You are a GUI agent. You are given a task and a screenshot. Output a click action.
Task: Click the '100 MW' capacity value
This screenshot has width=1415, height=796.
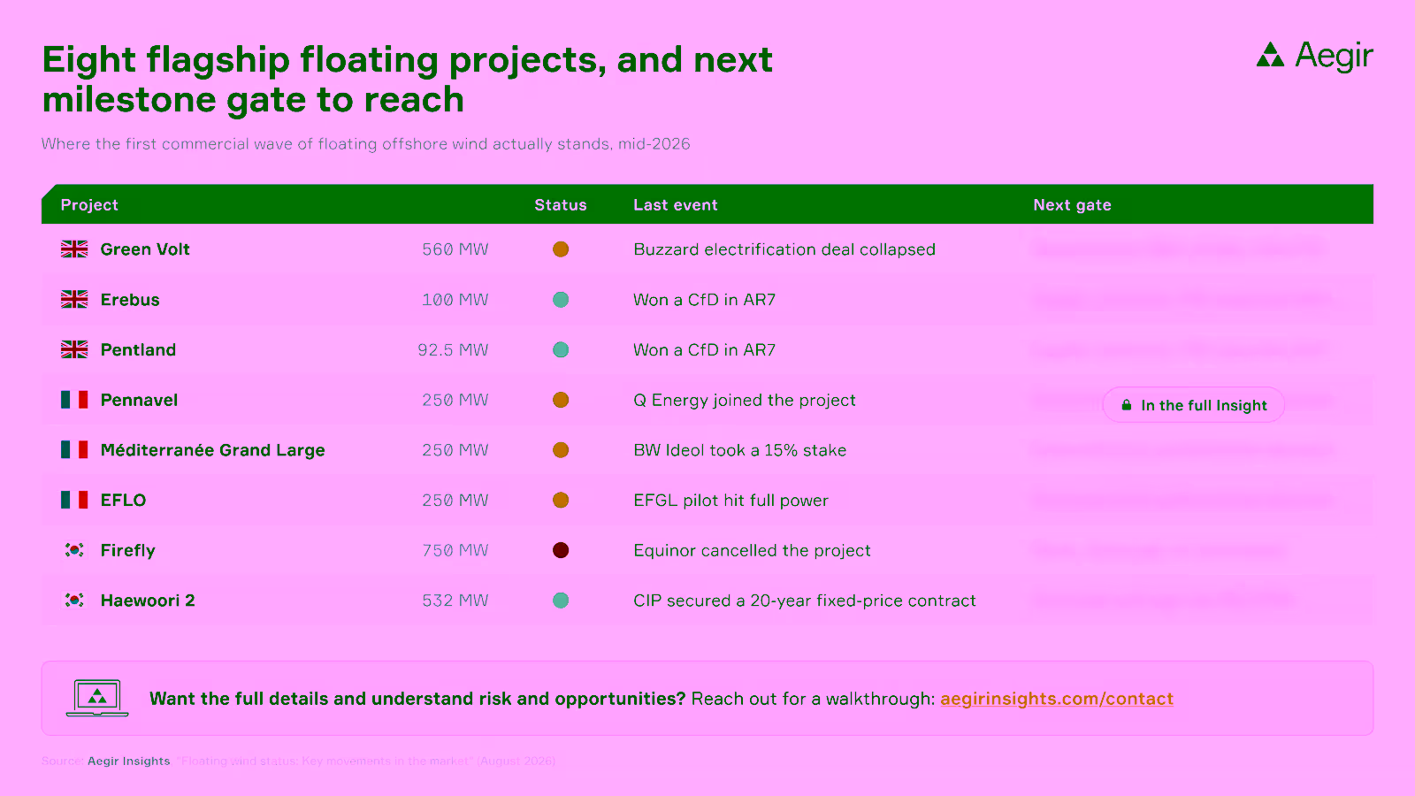(x=455, y=300)
